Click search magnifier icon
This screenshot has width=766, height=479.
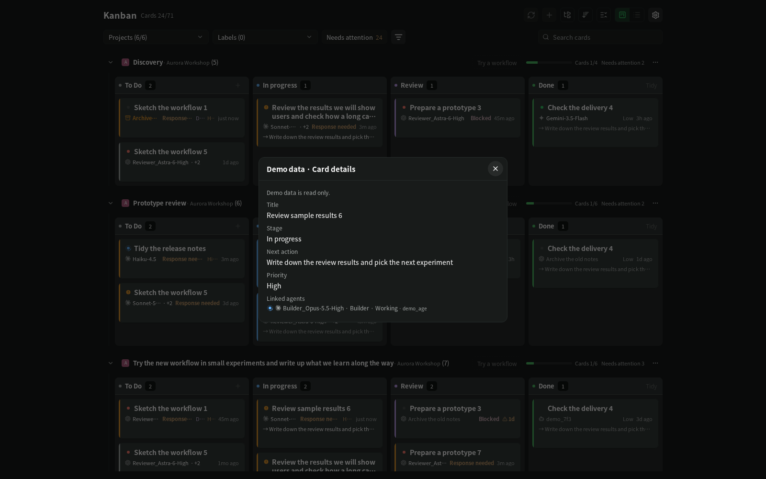[546, 37]
